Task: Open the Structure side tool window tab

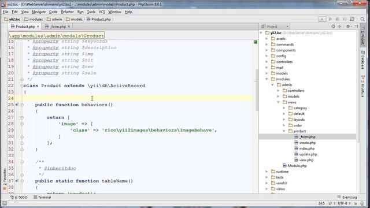Action: point(362,86)
